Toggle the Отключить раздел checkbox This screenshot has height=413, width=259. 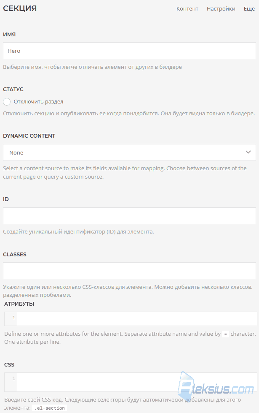coord(7,102)
